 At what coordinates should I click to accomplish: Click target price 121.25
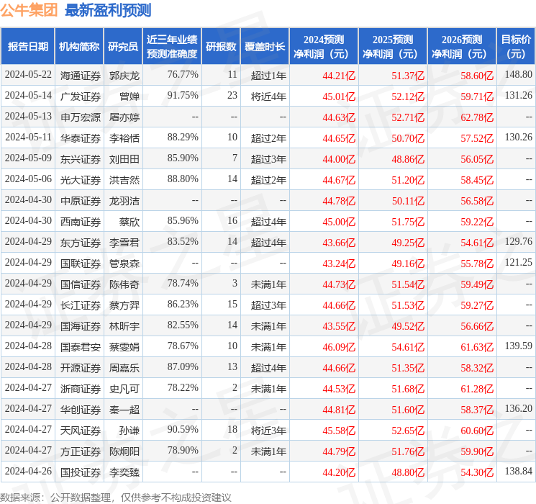pos(519,262)
